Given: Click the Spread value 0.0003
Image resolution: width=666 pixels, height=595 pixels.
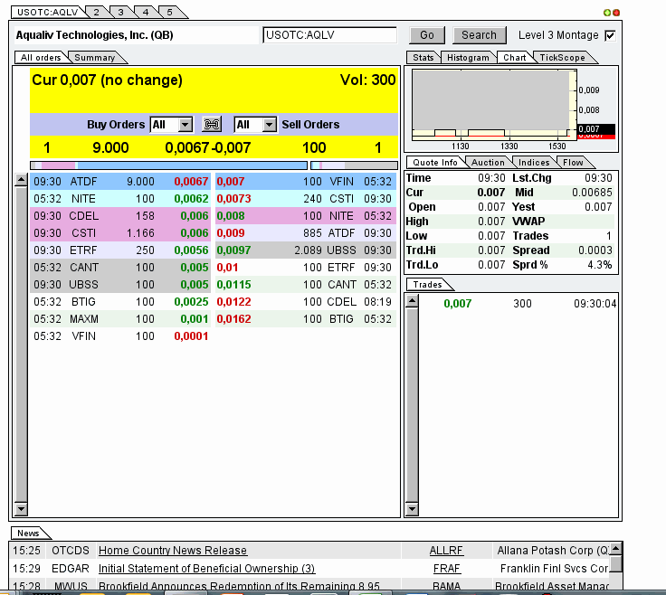Looking at the screenshot, I should [595, 250].
